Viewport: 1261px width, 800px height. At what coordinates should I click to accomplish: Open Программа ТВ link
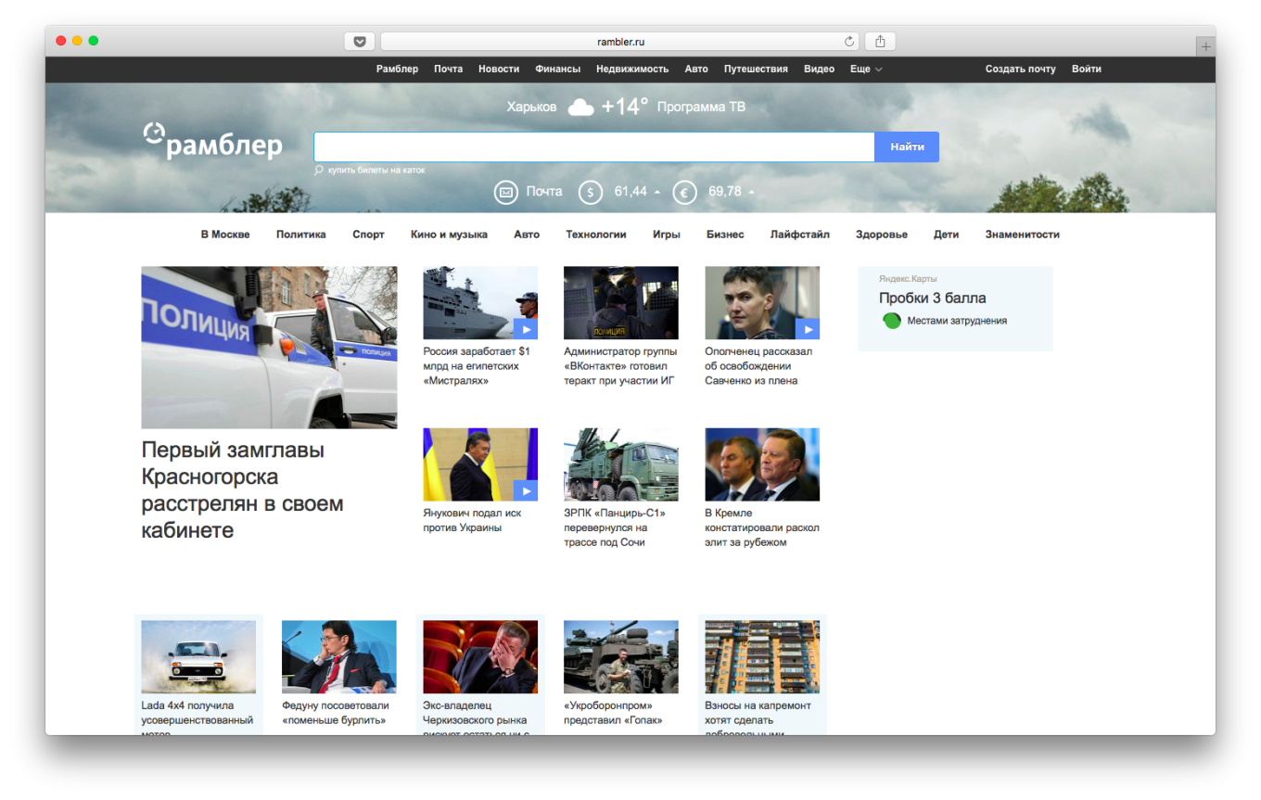tap(701, 108)
